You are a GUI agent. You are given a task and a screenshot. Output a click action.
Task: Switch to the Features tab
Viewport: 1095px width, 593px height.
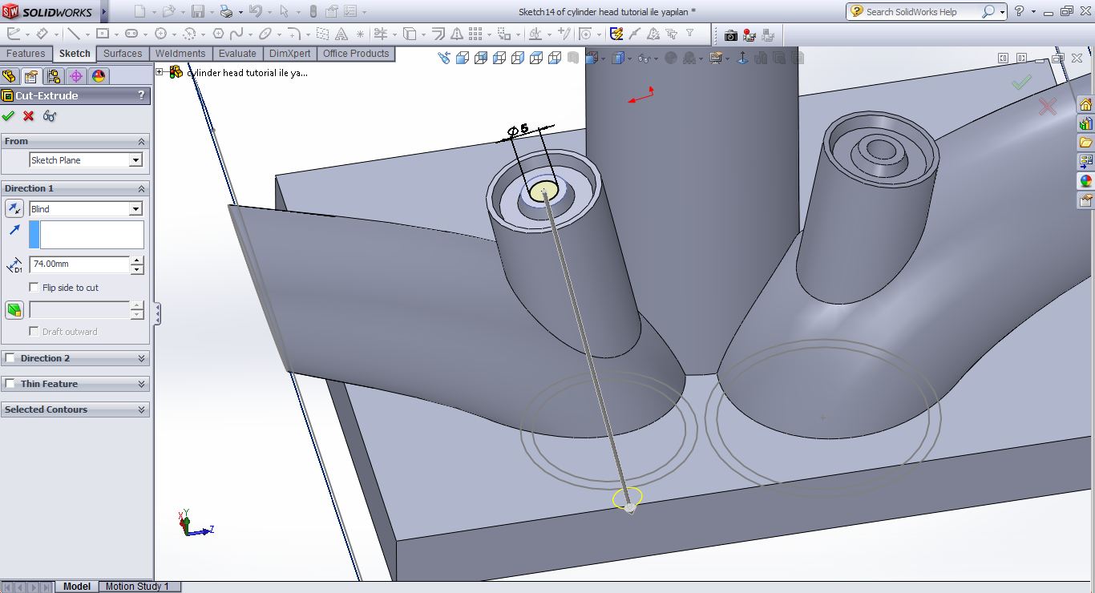coord(26,54)
